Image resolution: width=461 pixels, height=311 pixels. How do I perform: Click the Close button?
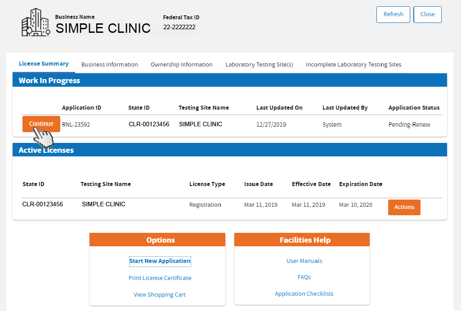pyautogui.click(x=427, y=14)
